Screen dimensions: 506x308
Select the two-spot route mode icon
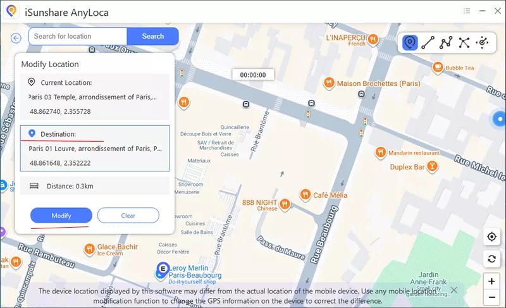(x=428, y=42)
